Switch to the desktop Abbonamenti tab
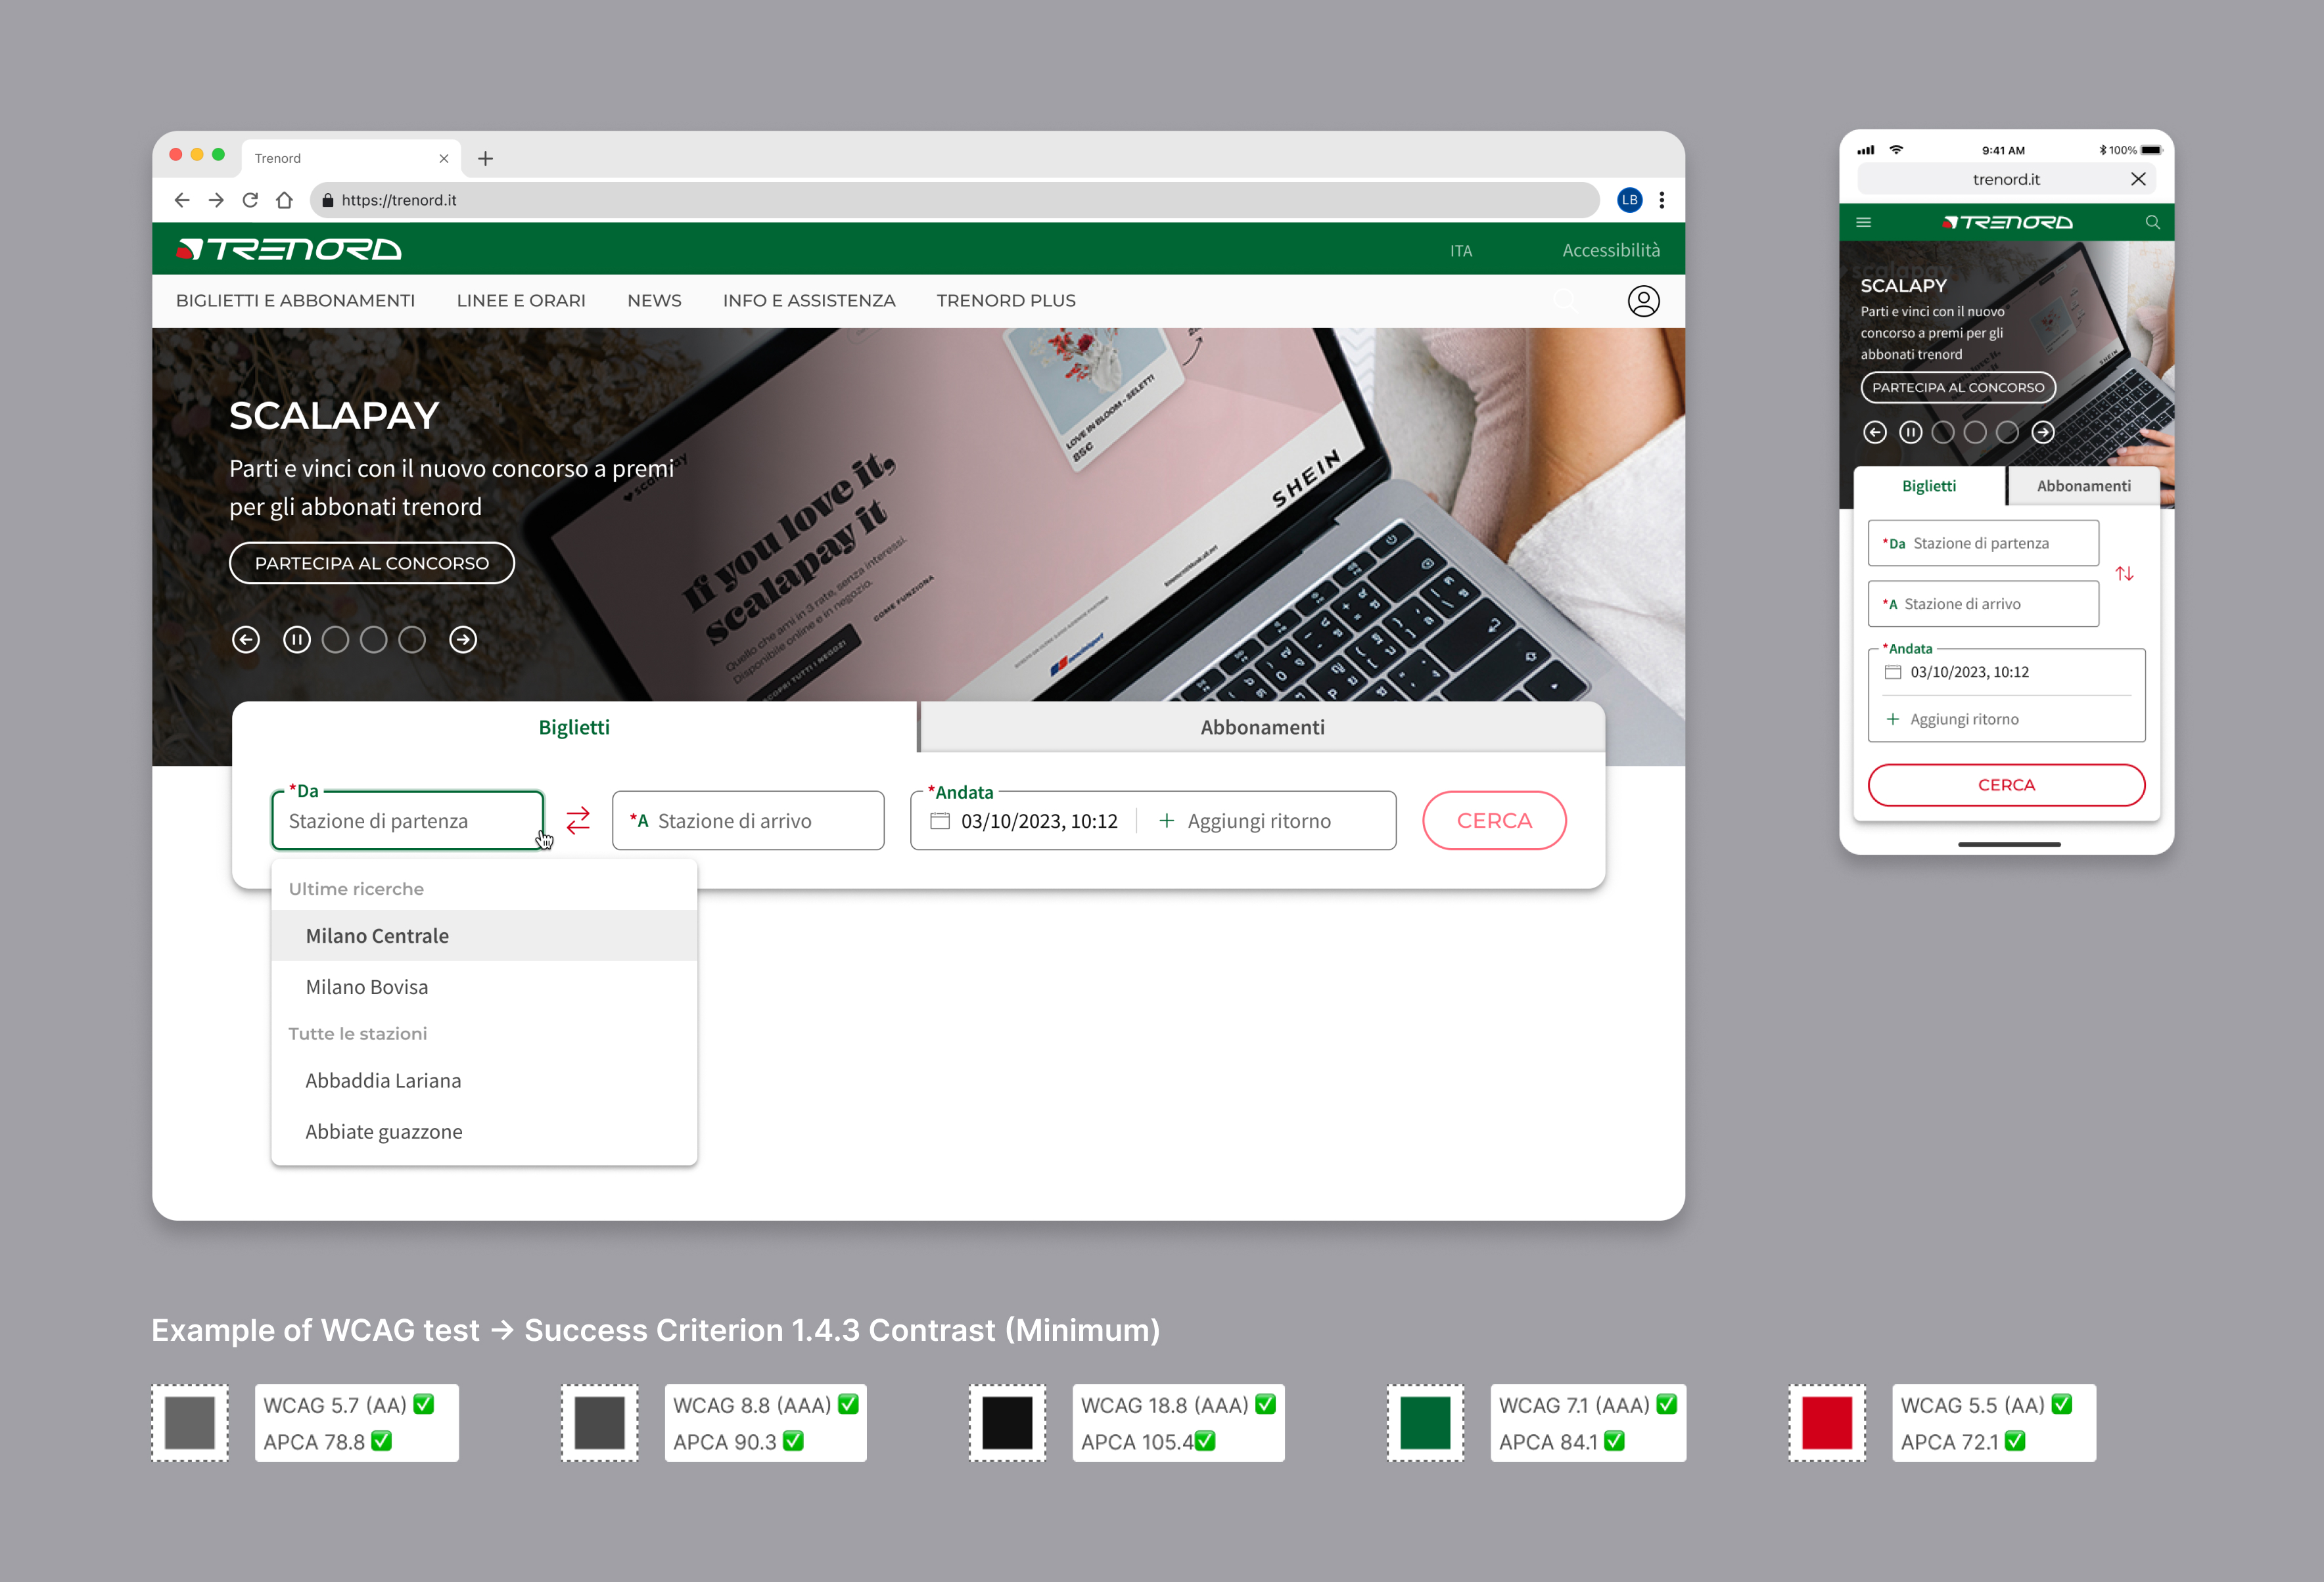Viewport: 2324px width, 1582px height. point(1262,727)
